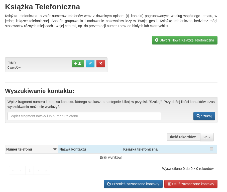Sort by Nazwa kontaktu column header

pos(73,149)
